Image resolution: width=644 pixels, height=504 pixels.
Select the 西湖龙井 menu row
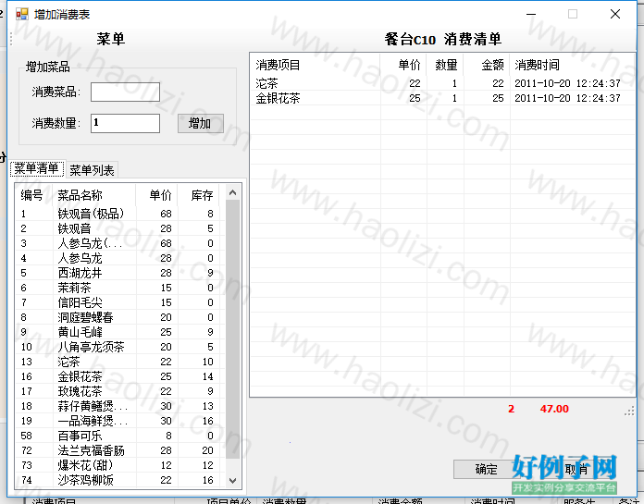(120, 273)
